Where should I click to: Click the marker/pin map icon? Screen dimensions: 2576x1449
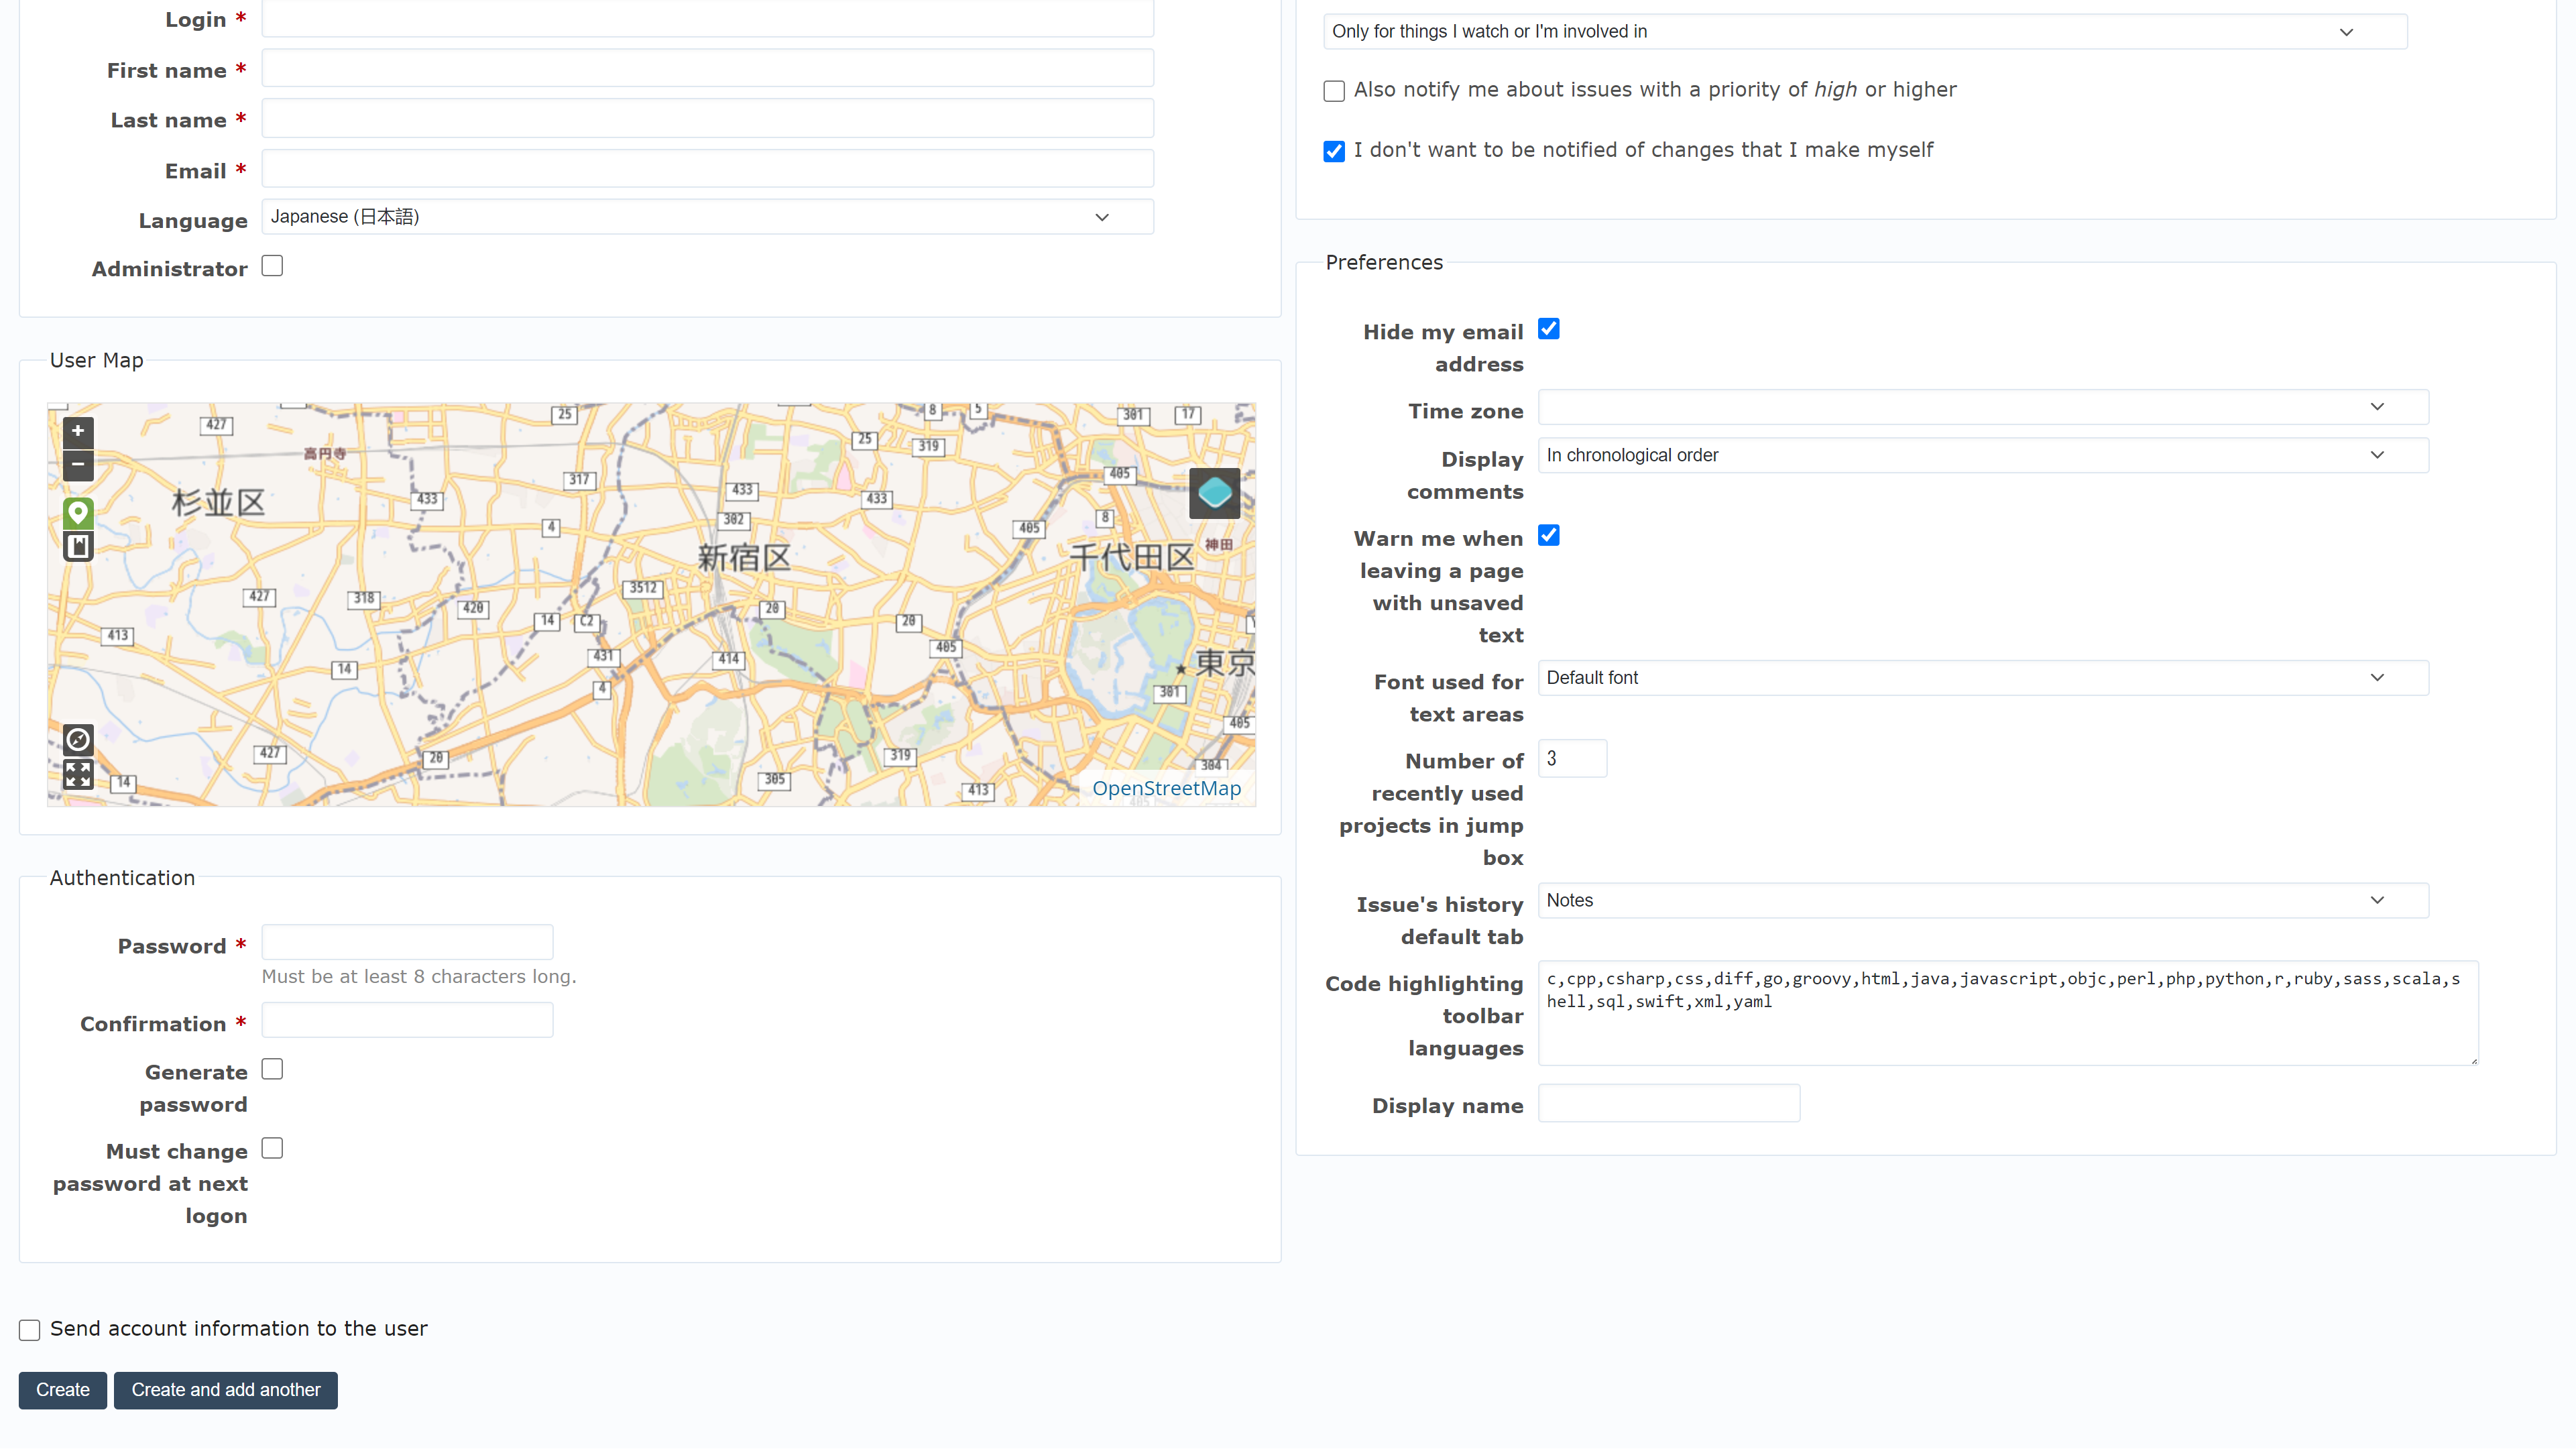(x=78, y=513)
